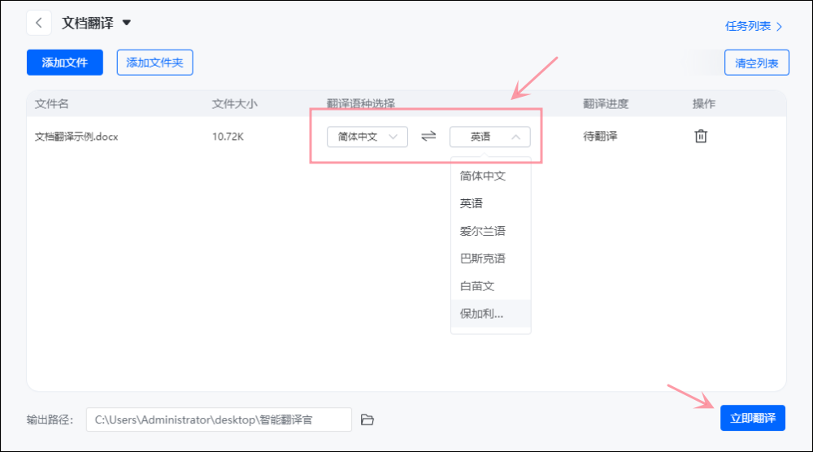
Task: Choose 白苗文 in the language list
Action: click(x=490, y=286)
